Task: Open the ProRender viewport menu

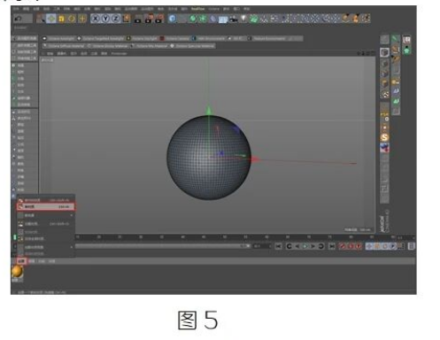Action: pyautogui.click(x=119, y=53)
